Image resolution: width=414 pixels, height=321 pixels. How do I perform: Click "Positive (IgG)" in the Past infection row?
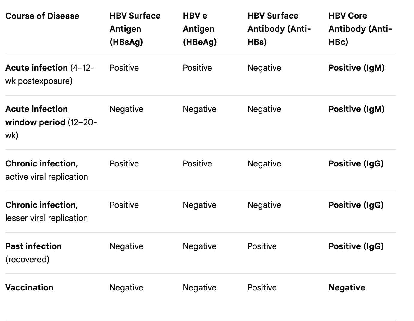click(356, 246)
